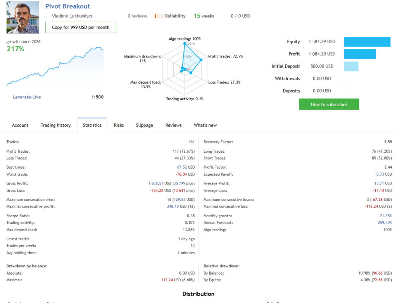Switch to the Account tab
The image size is (397, 303).
(20, 125)
